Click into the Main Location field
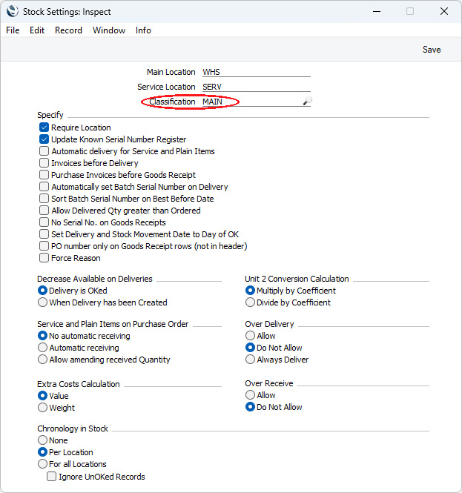The image size is (462, 493). [257, 72]
